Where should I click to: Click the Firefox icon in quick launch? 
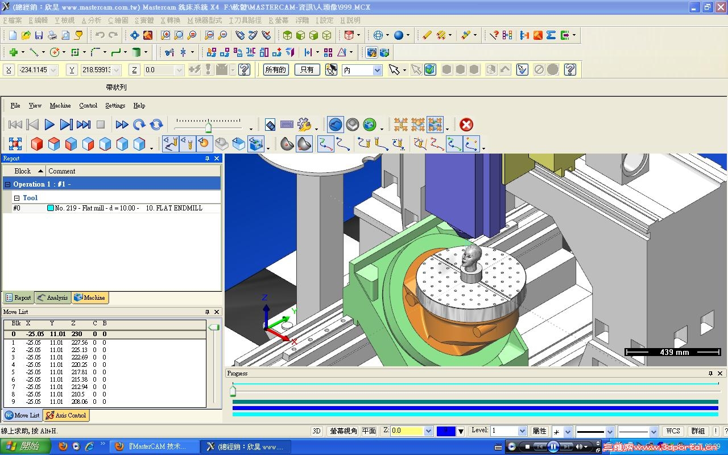click(x=63, y=446)
